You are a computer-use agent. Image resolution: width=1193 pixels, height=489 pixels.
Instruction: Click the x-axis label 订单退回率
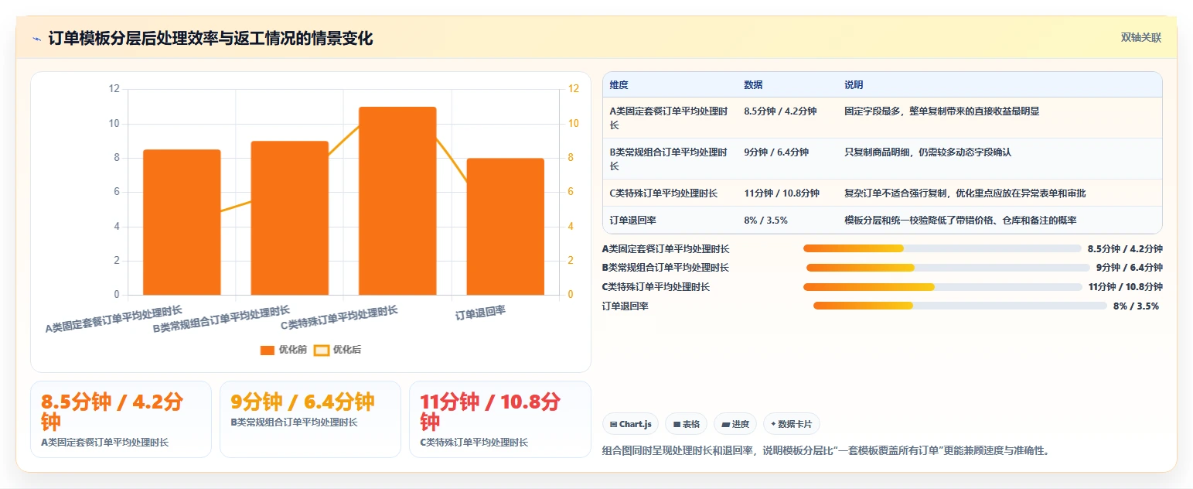coord(480,313)
